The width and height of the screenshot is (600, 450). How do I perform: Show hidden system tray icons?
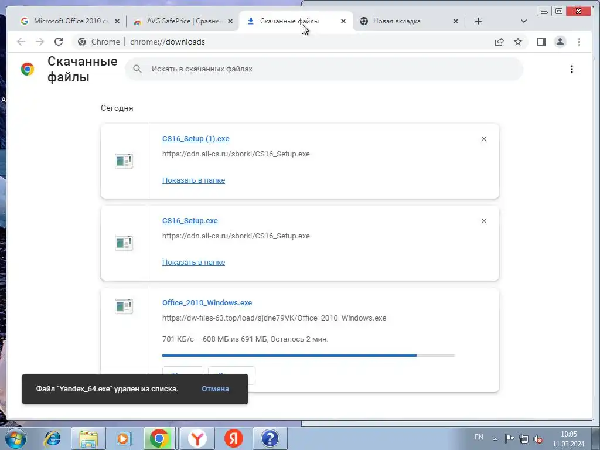(x=495, y=439)
